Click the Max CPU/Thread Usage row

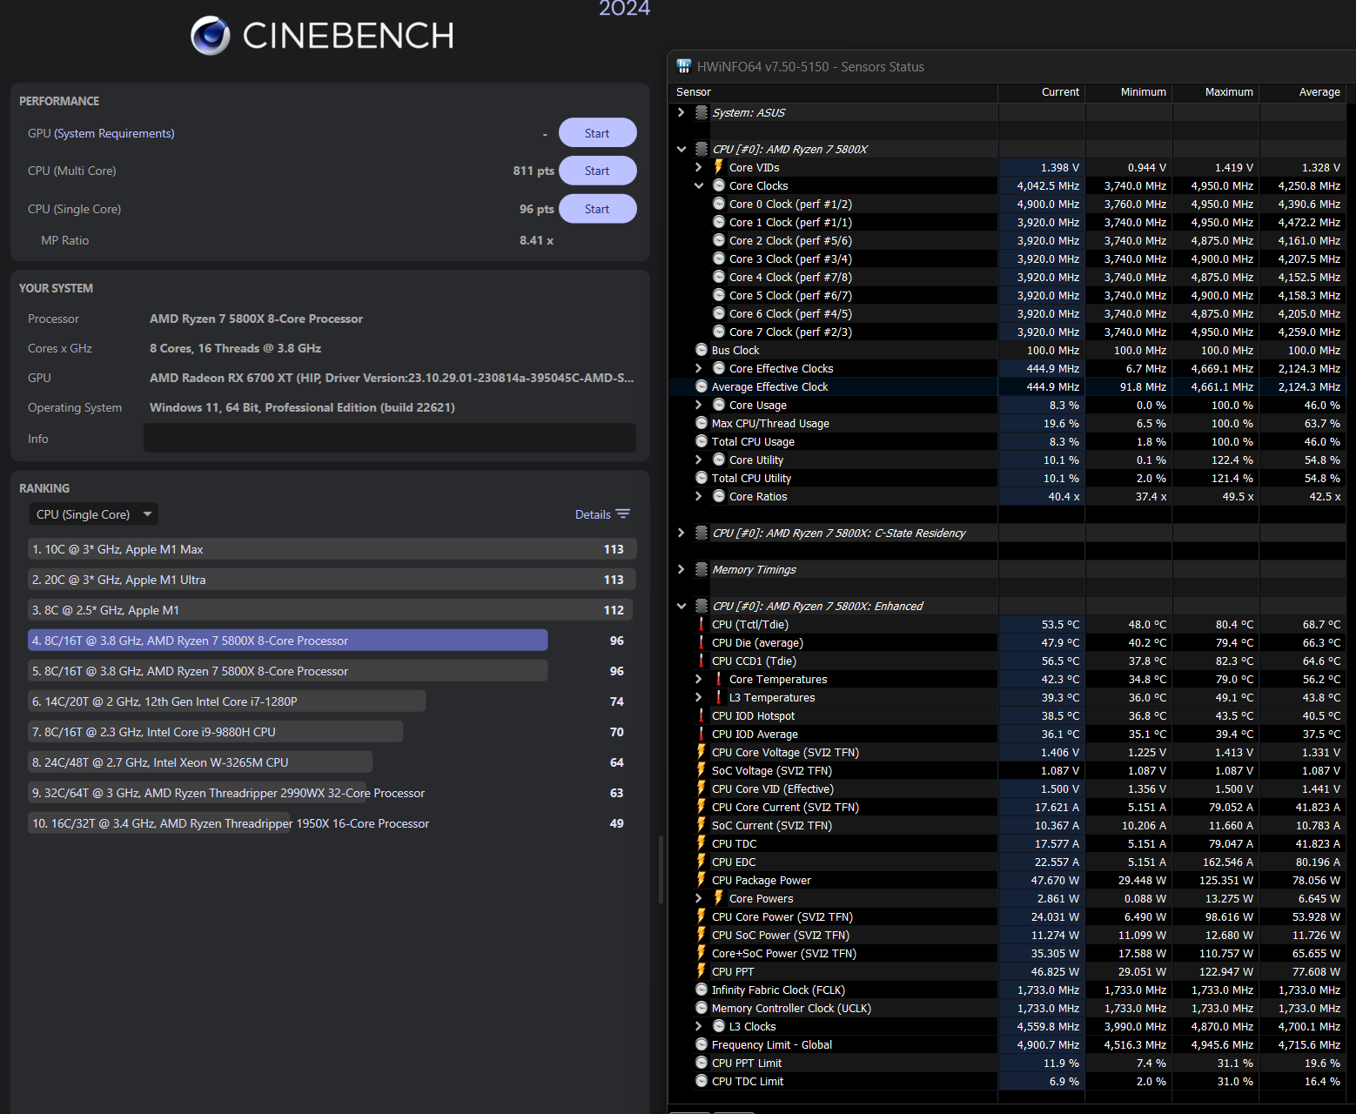click(x=1008, y=423)
